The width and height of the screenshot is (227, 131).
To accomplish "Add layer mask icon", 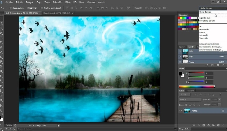I will click(204, 125).
